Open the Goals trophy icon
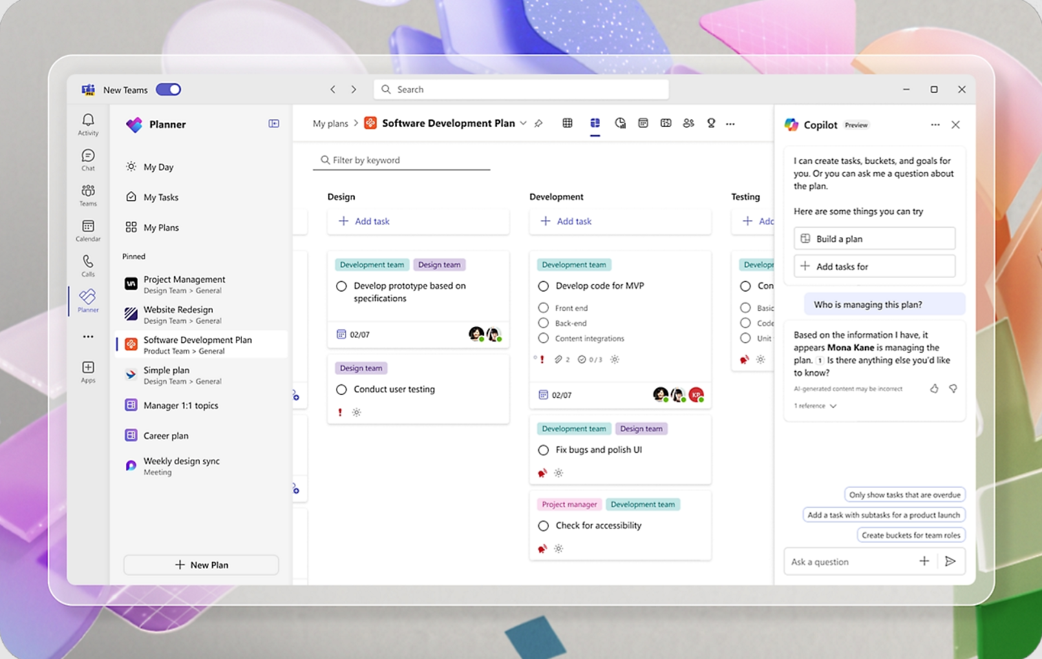The image size is (1042, 659). click(x=711, y=123)
